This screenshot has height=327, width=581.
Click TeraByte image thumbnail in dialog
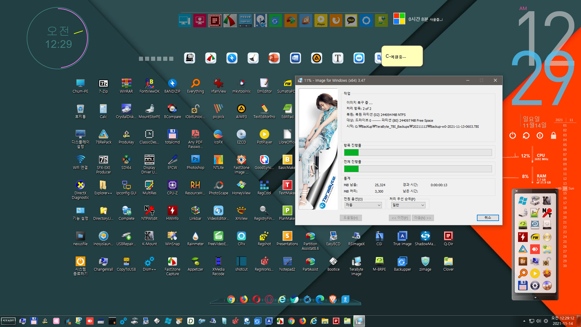point(318,149)
